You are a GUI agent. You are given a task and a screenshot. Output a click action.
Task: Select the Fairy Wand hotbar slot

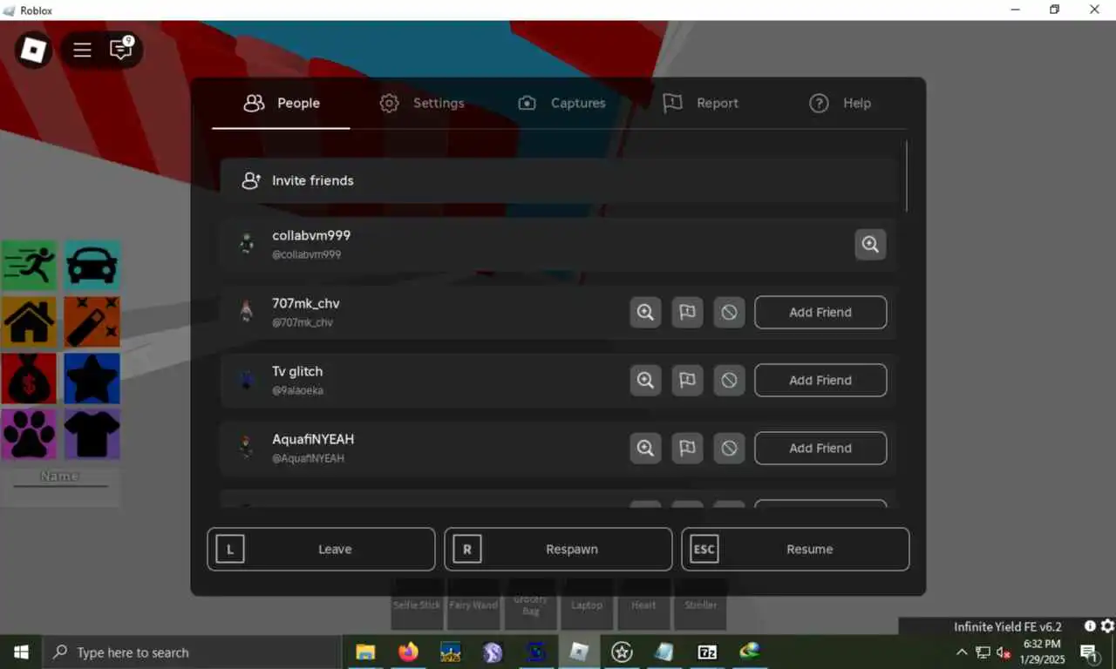pyautogui.click(x=473, y=605)
